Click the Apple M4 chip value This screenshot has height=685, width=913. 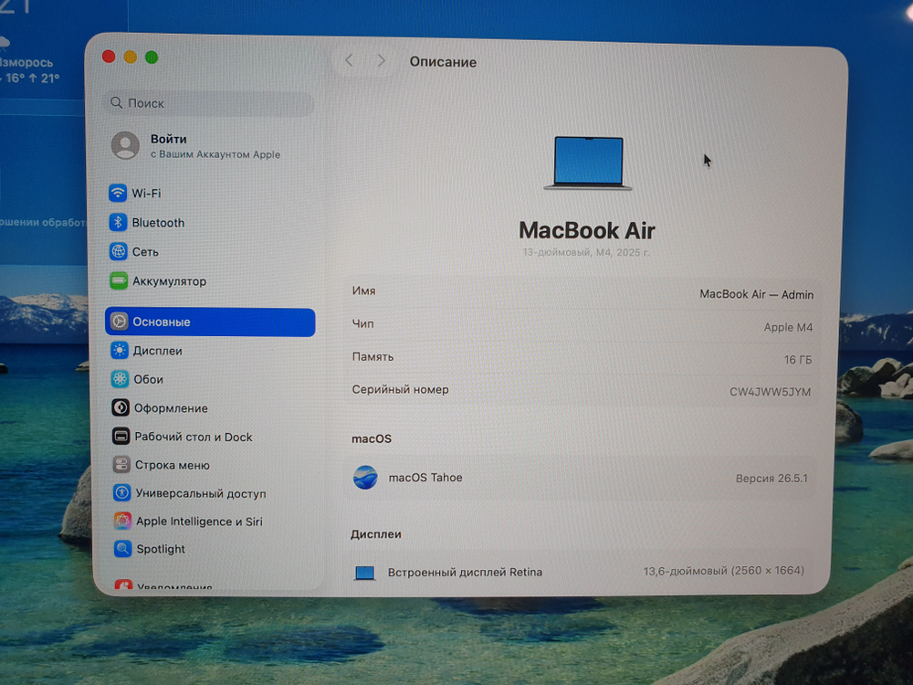(x=788, y=327)
